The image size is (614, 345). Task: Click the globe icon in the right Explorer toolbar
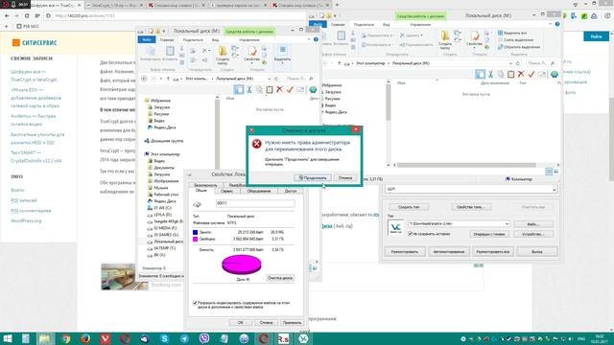tap(555, 74)
